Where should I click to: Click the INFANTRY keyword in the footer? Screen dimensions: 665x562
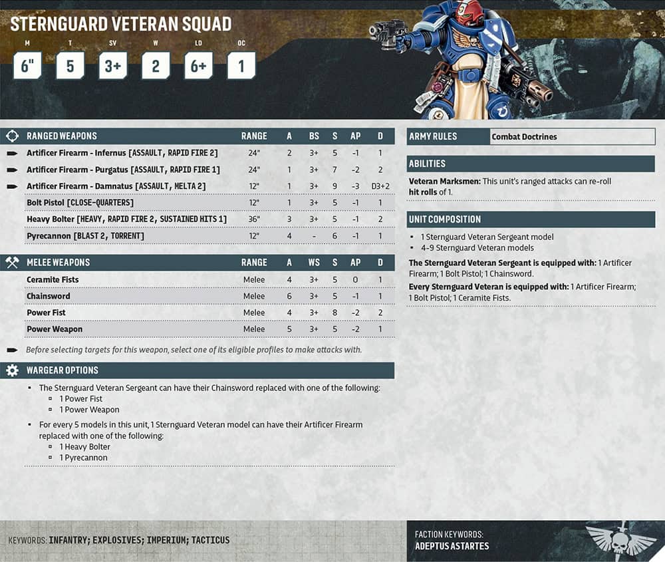pyautogui.click(x=68, y=540)
